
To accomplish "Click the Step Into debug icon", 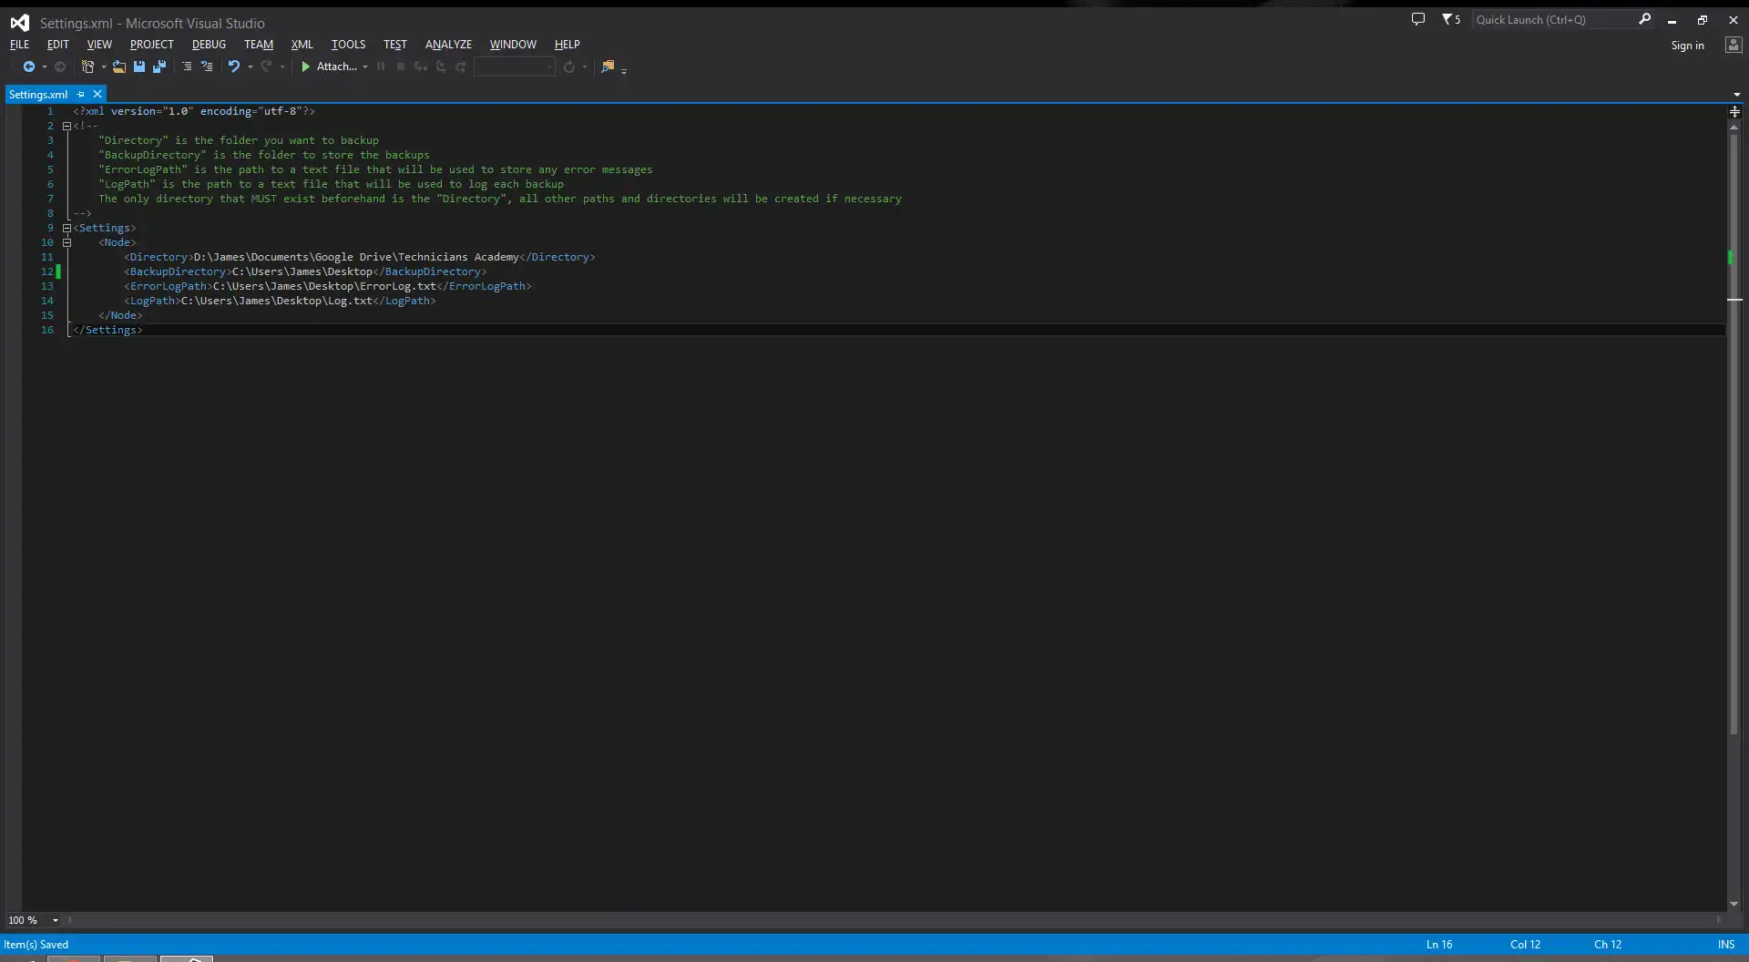I will pyautogui.click(x=421, y=67).
